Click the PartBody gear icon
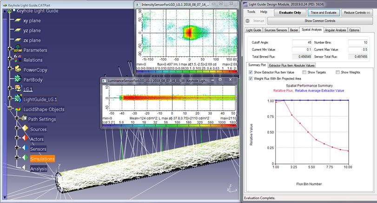 18,79
